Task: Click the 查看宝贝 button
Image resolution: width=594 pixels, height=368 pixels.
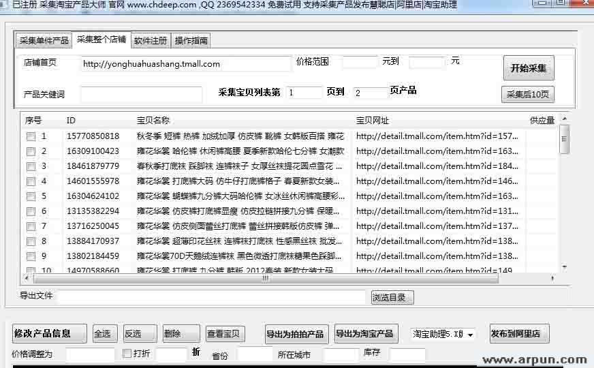Action: point(225,334)
